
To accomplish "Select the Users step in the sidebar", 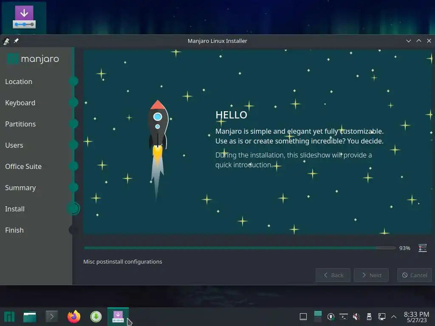I will point(14,145).
